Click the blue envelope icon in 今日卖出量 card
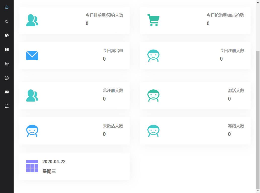 tap(32, 56)
